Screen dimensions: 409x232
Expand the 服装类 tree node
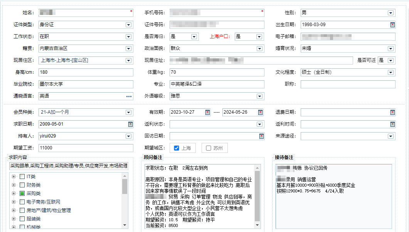click(13, 219)
